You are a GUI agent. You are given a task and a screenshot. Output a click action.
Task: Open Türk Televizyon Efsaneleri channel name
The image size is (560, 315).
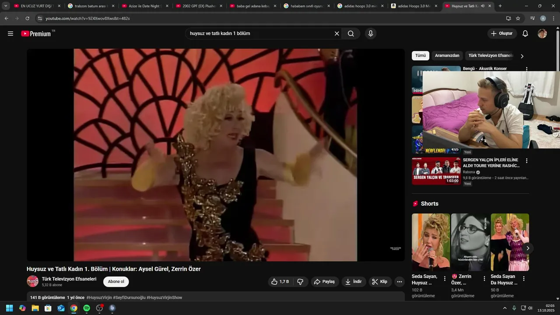(69, 279)
